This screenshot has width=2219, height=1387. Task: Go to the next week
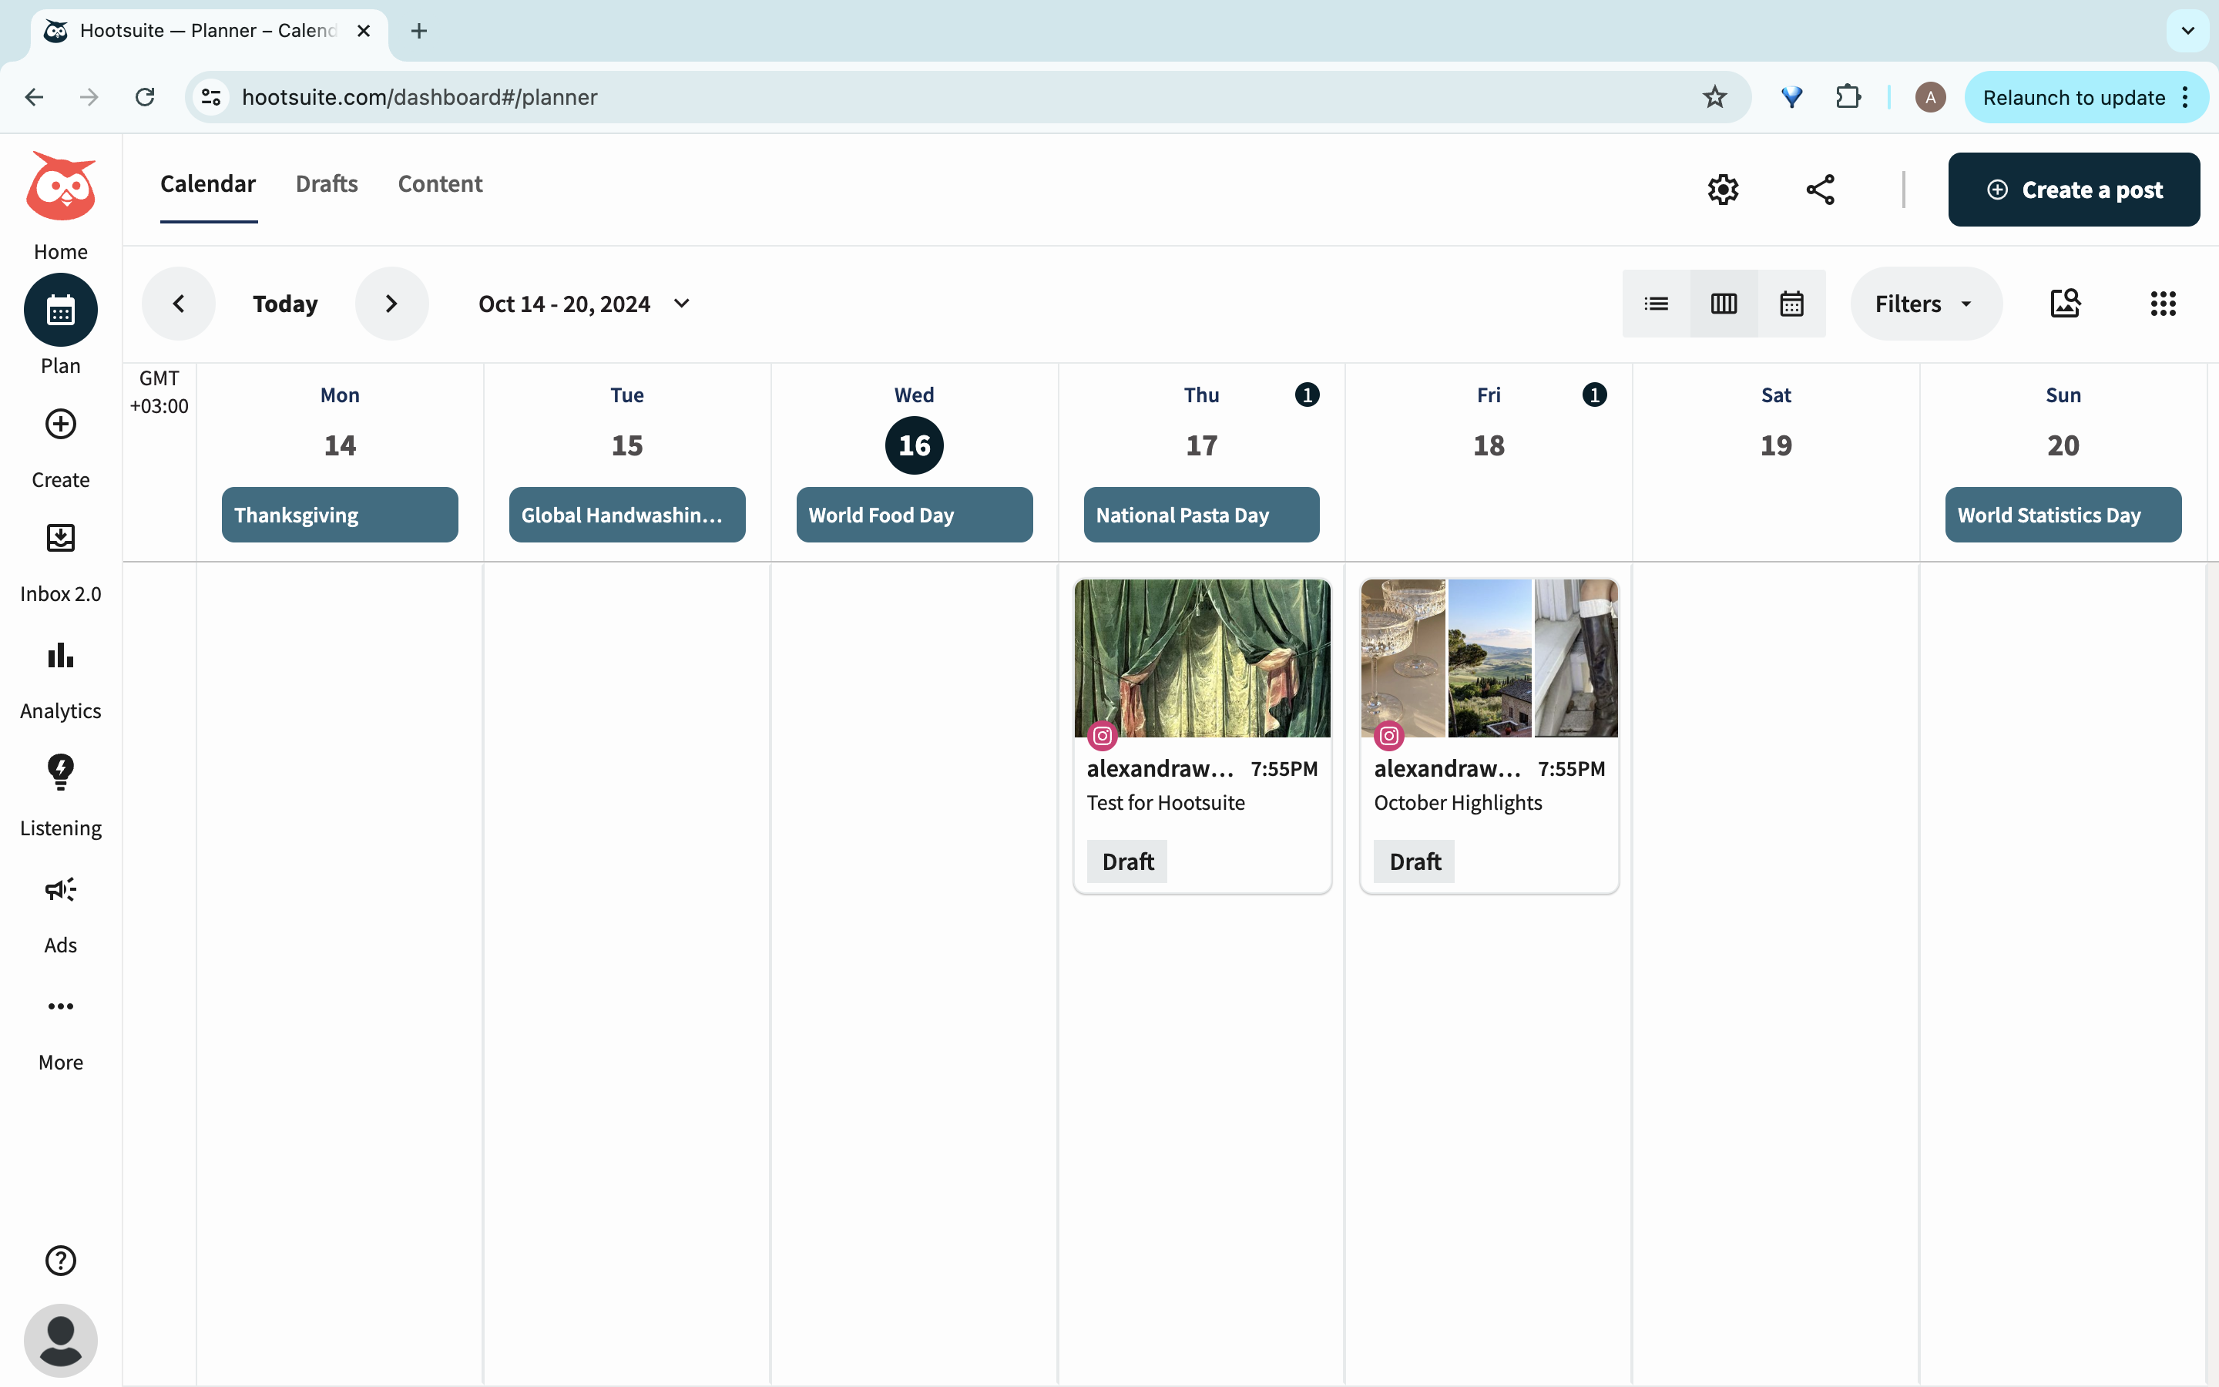point(391,304)
